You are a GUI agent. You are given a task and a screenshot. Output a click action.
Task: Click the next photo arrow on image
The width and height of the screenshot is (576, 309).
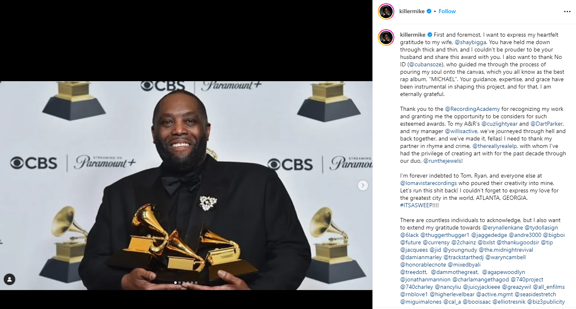[363, 185]
